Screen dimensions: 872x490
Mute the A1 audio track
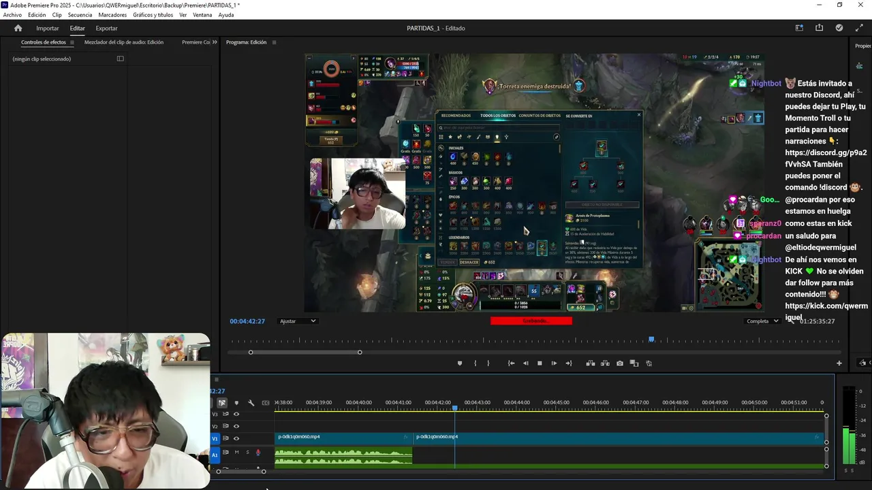[x=236, y=453]
